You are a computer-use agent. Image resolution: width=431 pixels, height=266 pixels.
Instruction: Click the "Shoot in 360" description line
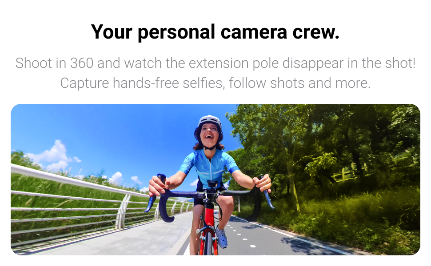[x=215, y=63]
